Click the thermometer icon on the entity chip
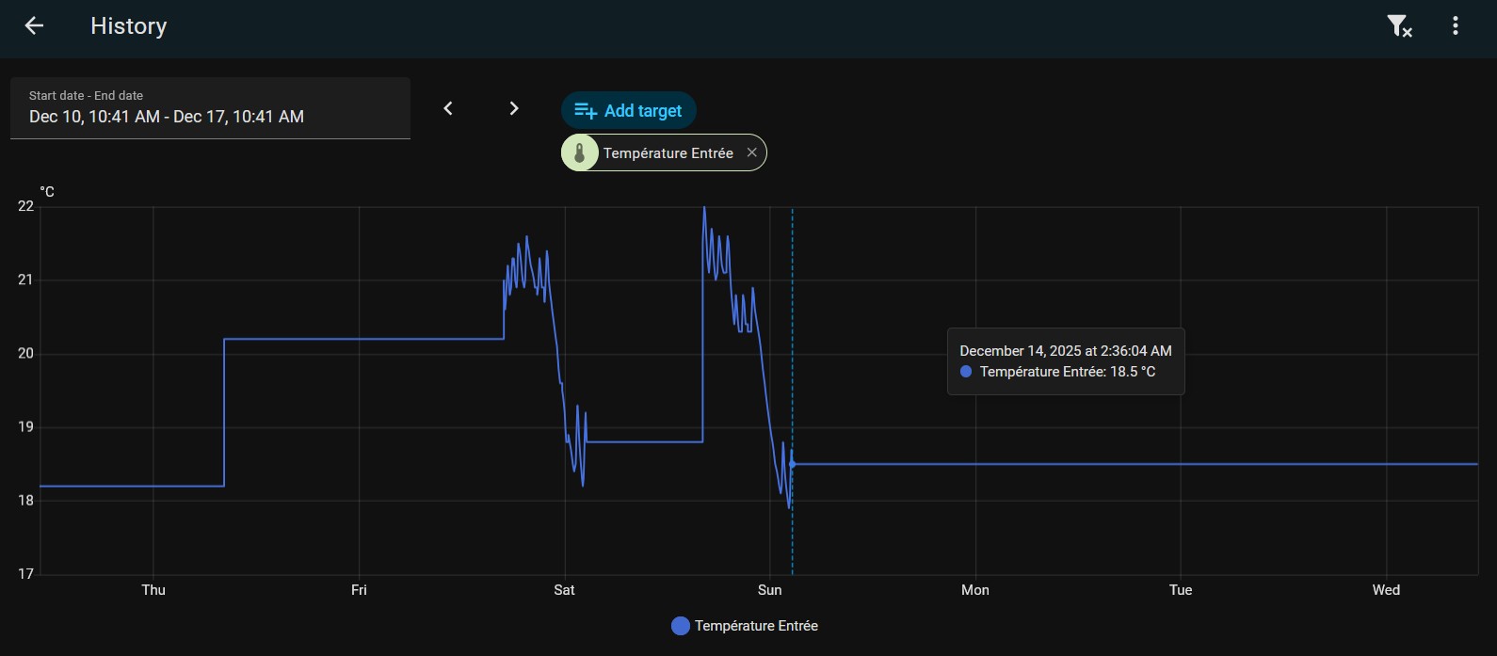This screenshot has height=656, width=1497. [580, 152]
